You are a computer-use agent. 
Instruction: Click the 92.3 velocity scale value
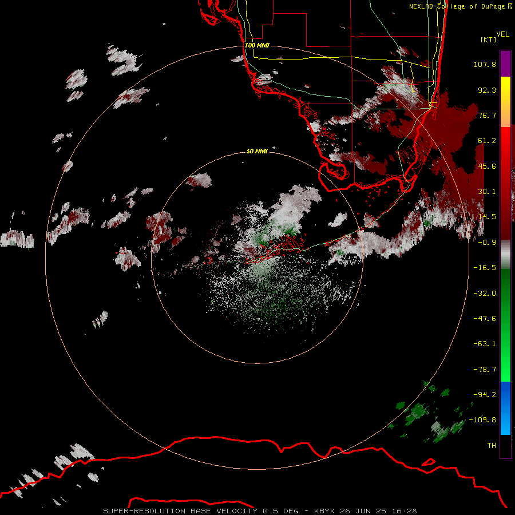pyautogui.click(x=487, y=90)
